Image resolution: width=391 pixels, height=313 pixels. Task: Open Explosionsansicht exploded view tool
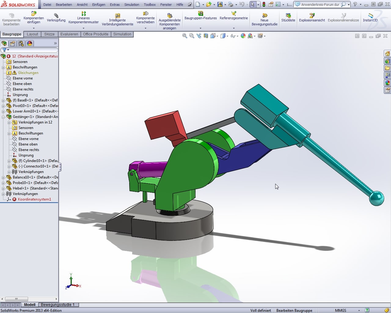[312, 18]
